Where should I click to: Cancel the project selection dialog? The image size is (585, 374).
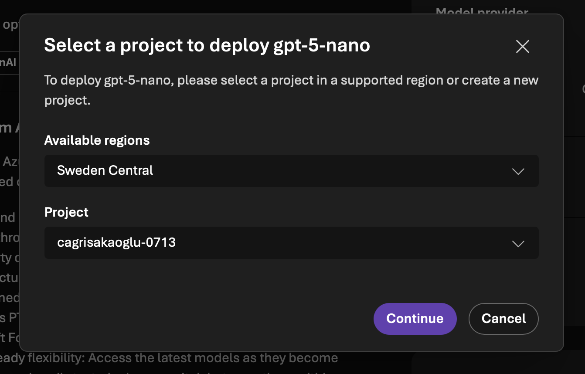(503, 319)
